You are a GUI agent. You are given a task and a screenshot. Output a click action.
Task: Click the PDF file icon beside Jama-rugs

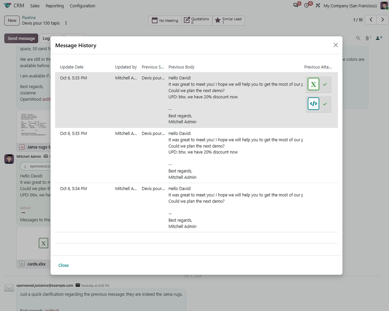pos(22,147)
